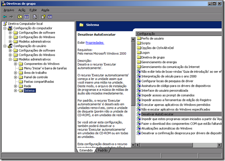
Task: Click policy icon for Desativar AutoExecutar
Action: 139,114
